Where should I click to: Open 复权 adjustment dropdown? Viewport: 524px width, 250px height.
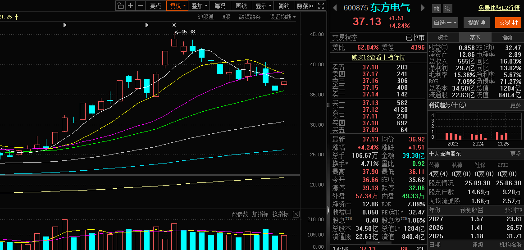point(178,6)
